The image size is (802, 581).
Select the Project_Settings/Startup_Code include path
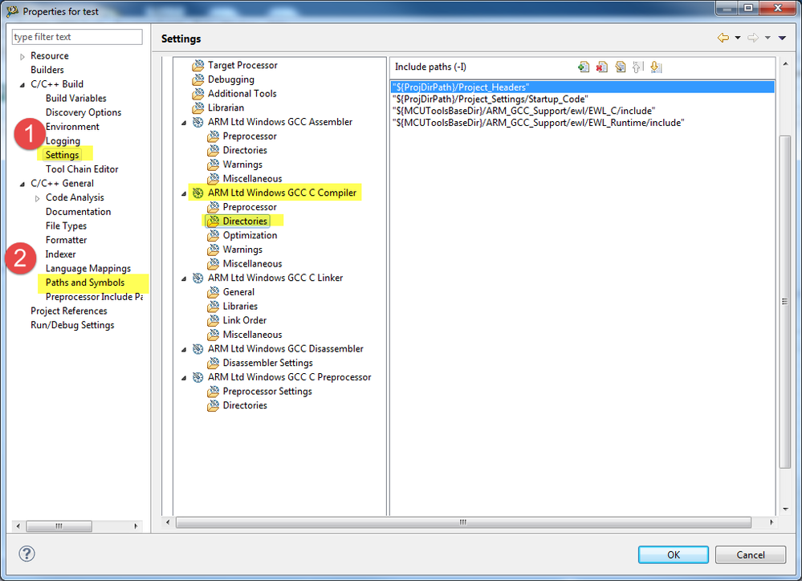pos(583,100)
